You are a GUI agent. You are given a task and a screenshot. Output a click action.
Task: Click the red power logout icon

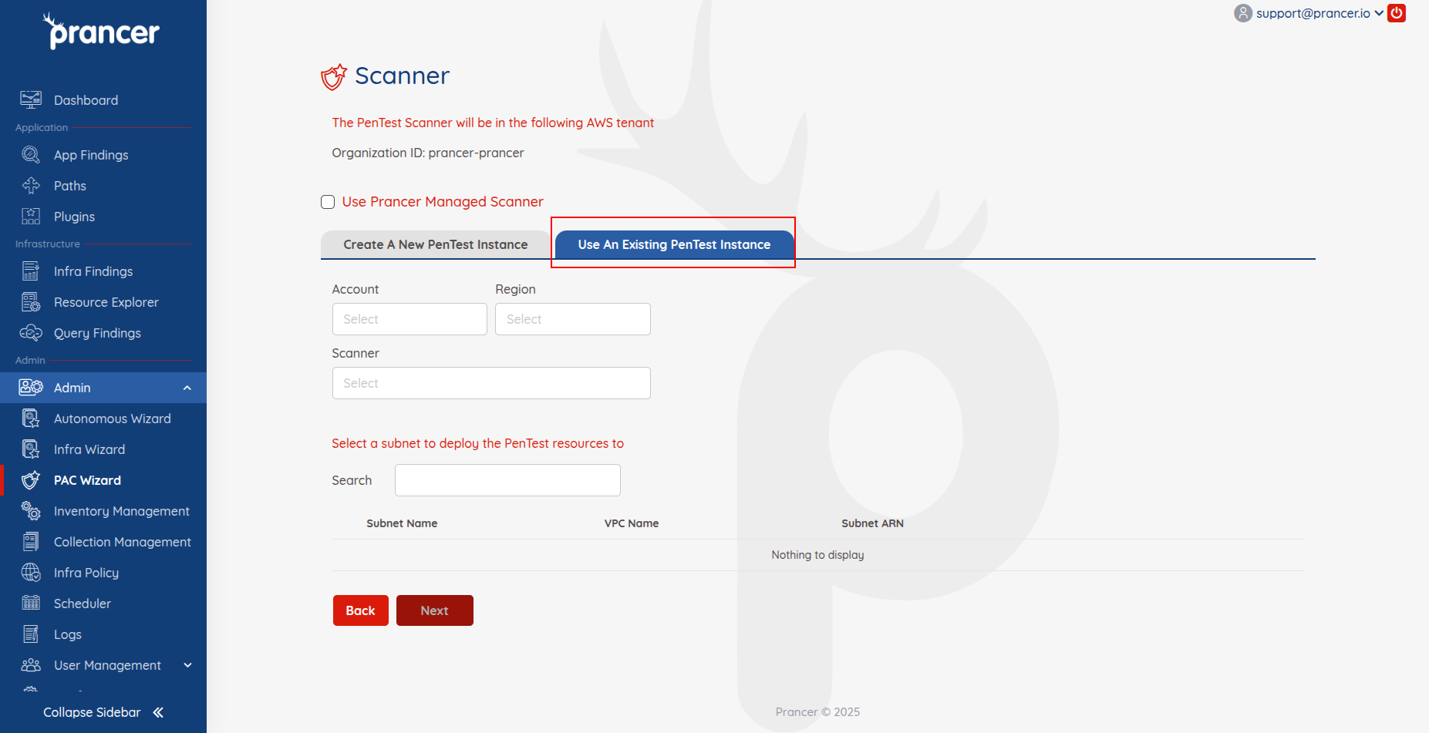pos(1397,13)
